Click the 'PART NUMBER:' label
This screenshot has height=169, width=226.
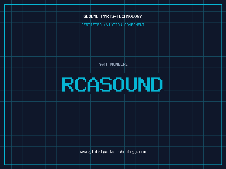pyautogui.click(x=113, y=64)
